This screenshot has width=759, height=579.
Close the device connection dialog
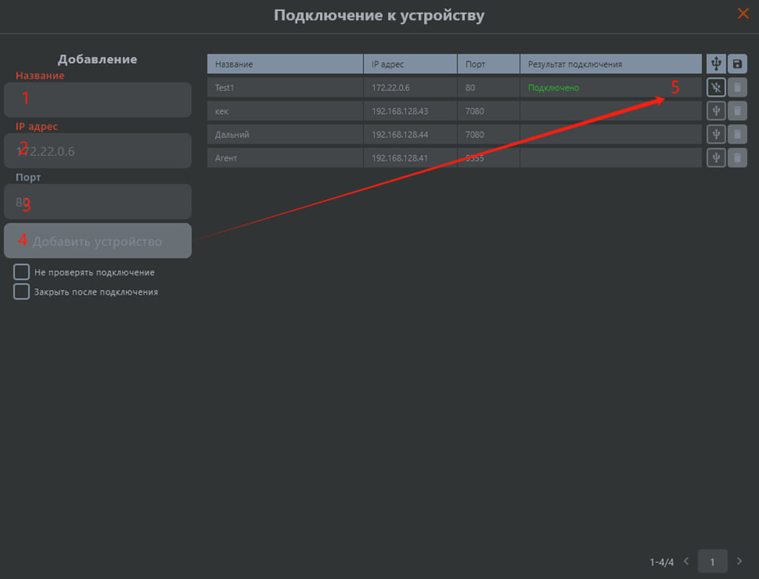(743, 13)
